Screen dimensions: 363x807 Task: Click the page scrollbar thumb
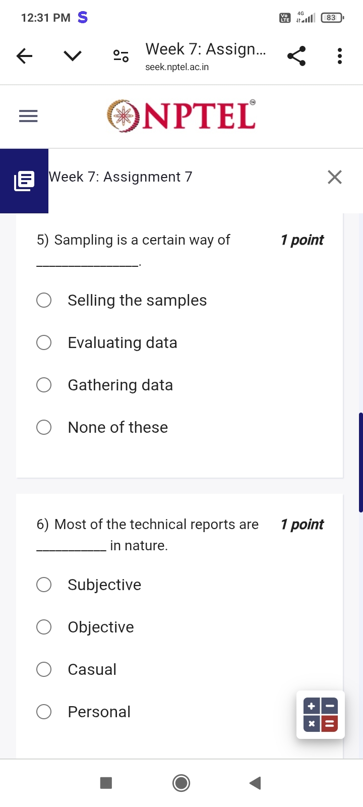click(x=361, y=463)
